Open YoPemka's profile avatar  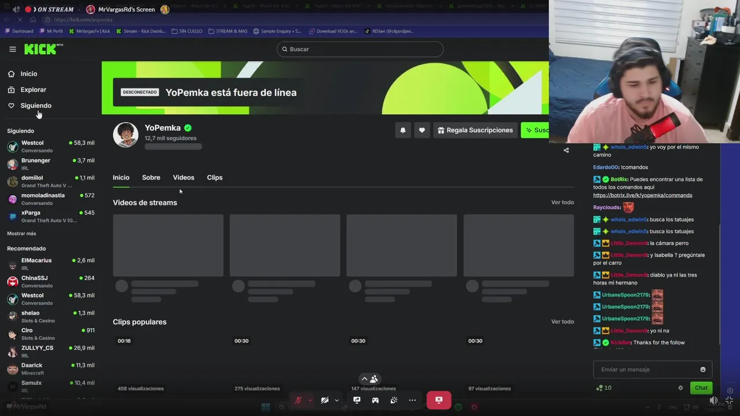[x=125, y=135]
